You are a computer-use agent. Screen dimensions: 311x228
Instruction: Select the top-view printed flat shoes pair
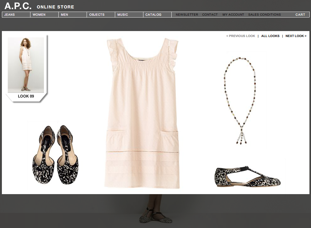pos(55,155)
